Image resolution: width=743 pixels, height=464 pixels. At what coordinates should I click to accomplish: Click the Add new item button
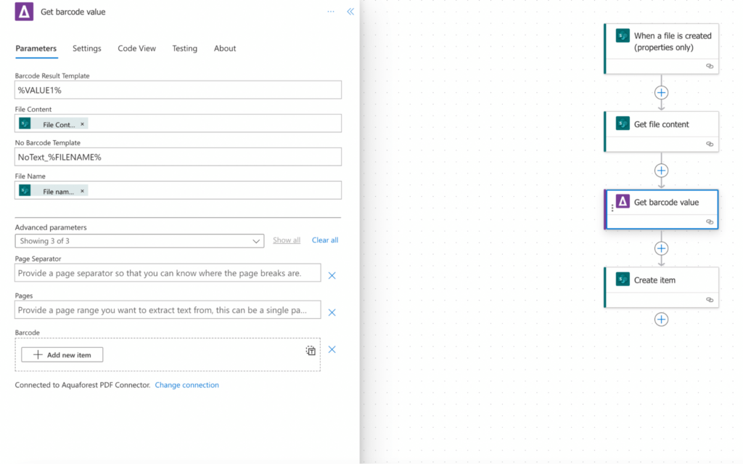point(62,354)
